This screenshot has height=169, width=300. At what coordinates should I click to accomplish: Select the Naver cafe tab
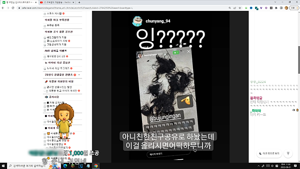[19, 3]
